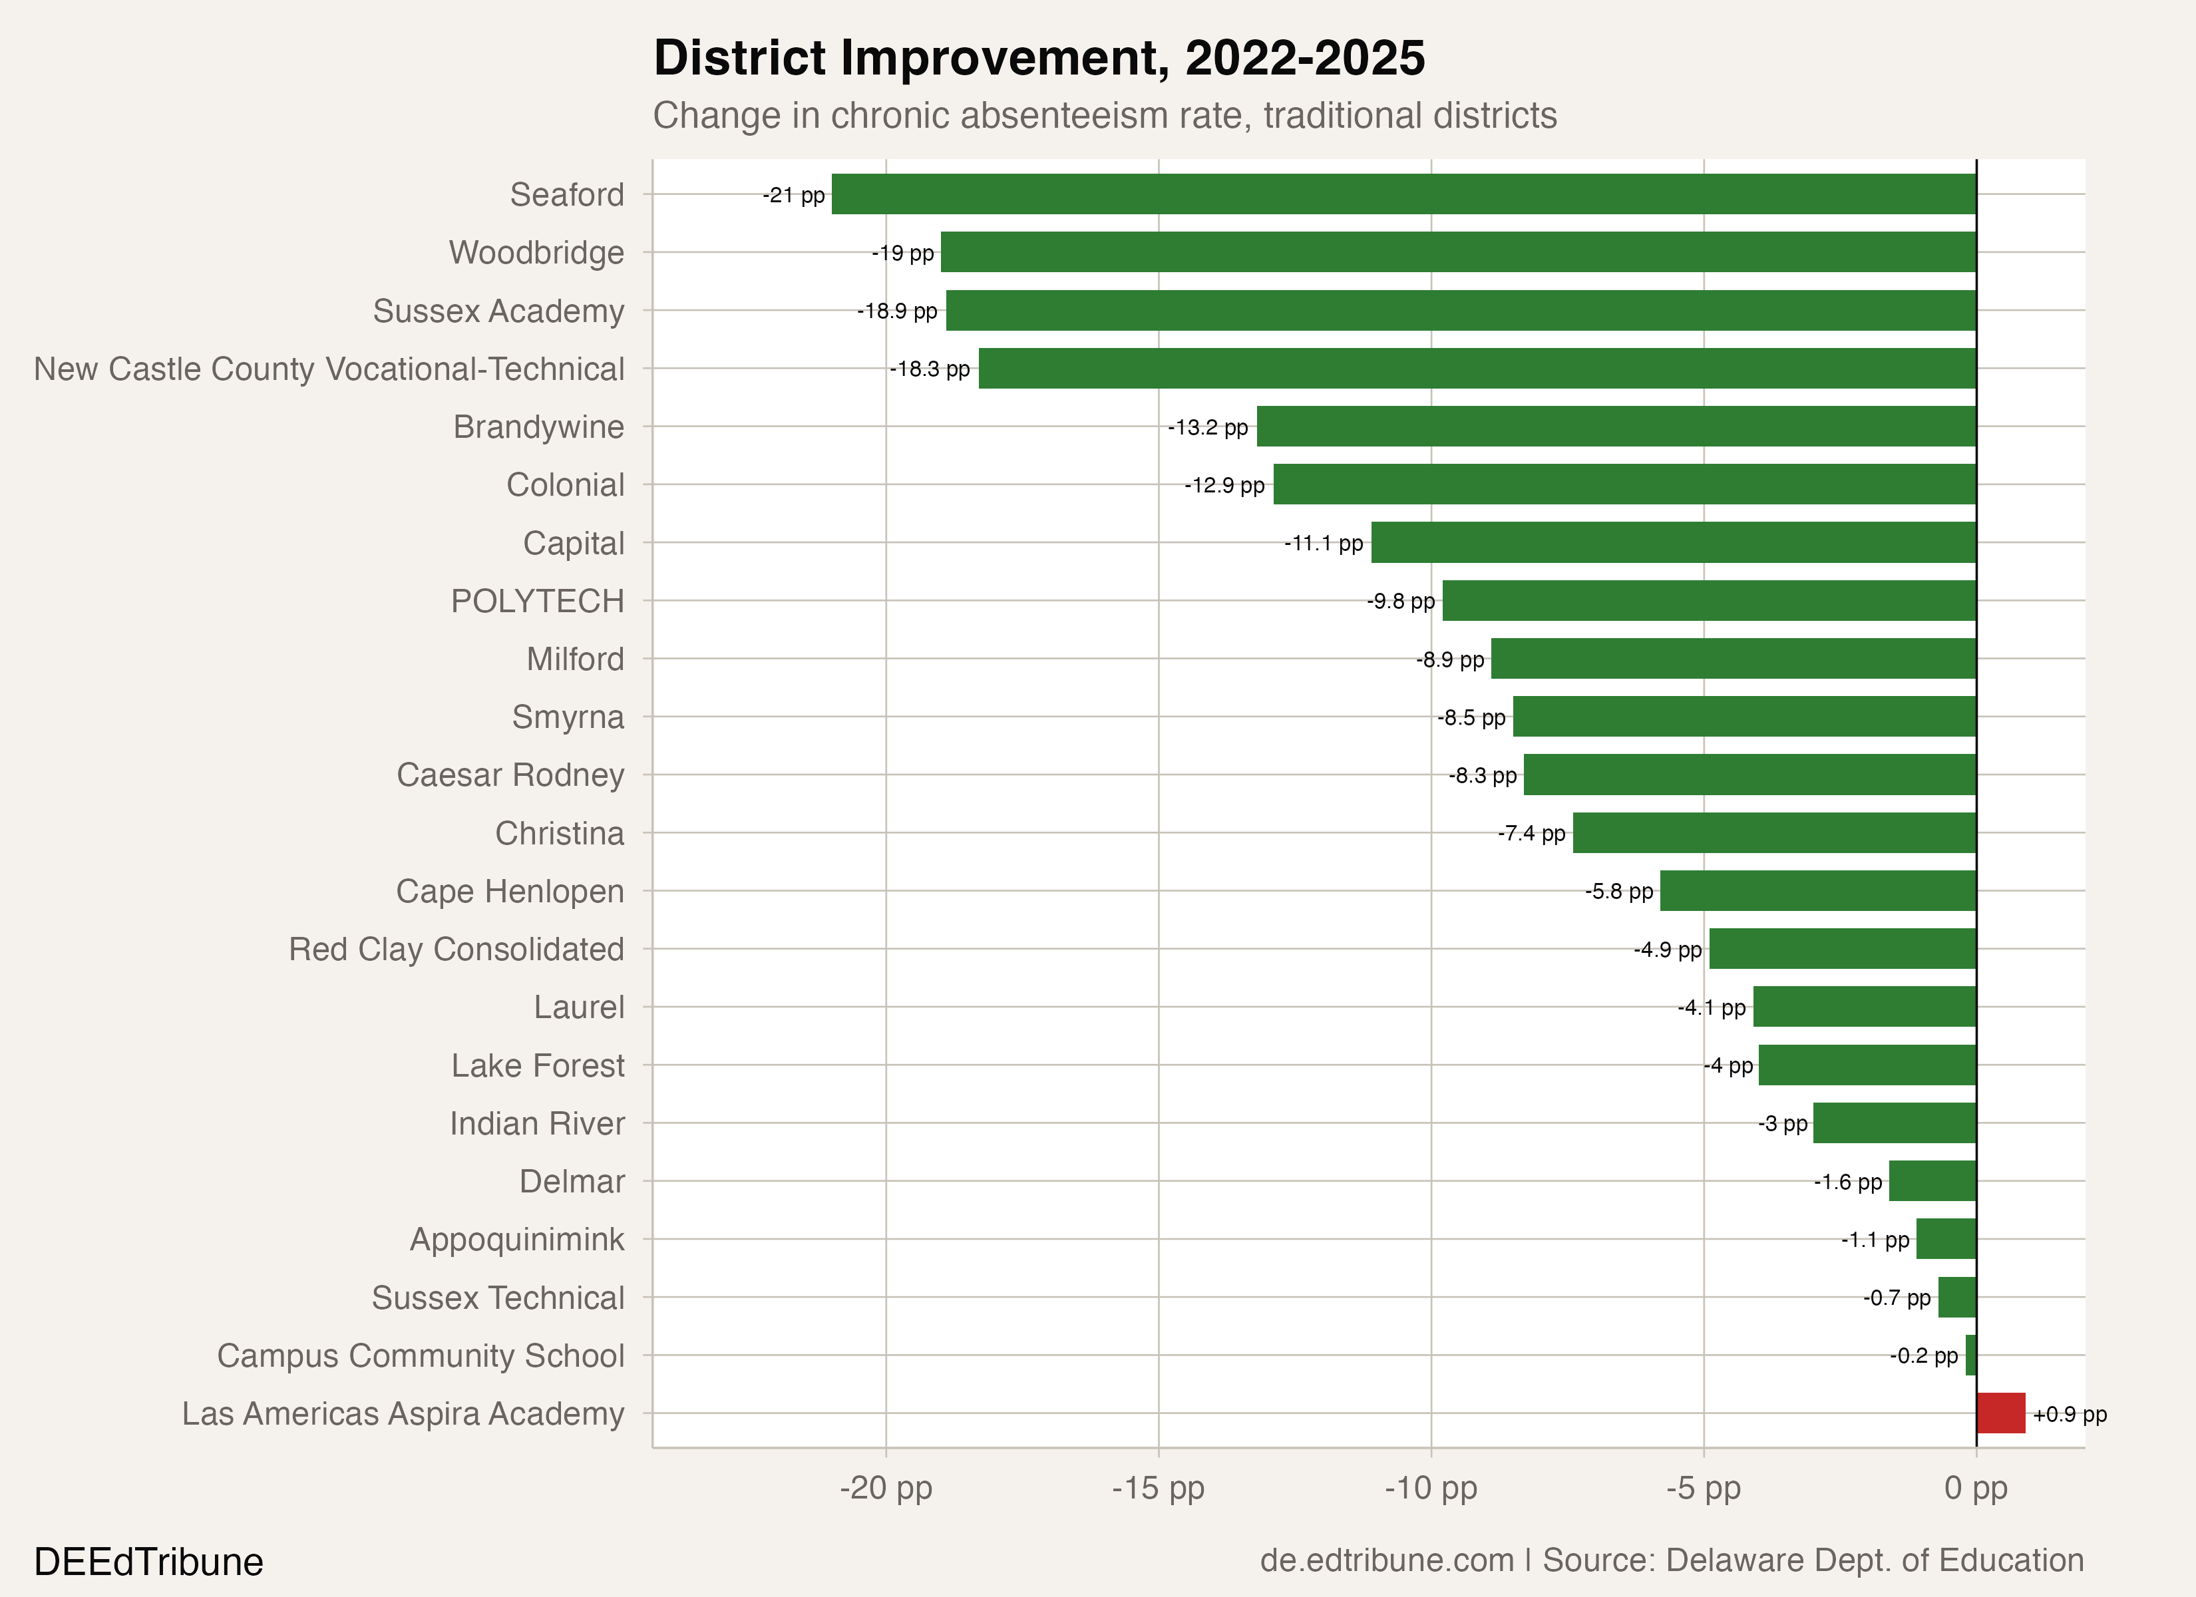This screenshot has width=2196, height=1597.
Task: Click the '-10 pp' axis tick label
Action: [1430, 1488]
